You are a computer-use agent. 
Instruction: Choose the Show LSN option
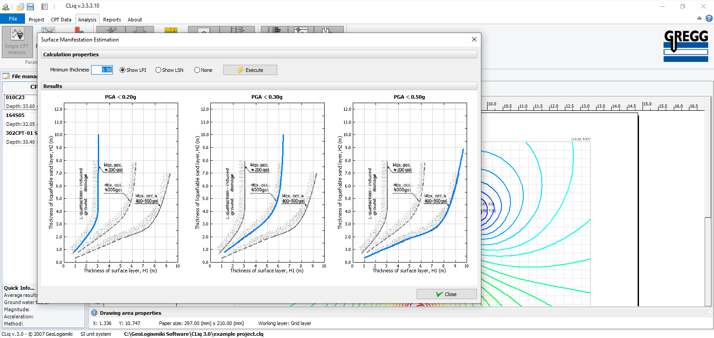pos(158,70)
